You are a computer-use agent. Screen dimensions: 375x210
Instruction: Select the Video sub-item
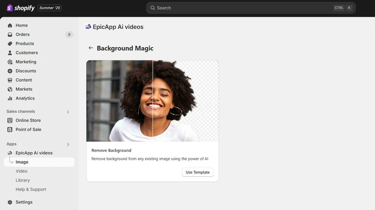22,171
